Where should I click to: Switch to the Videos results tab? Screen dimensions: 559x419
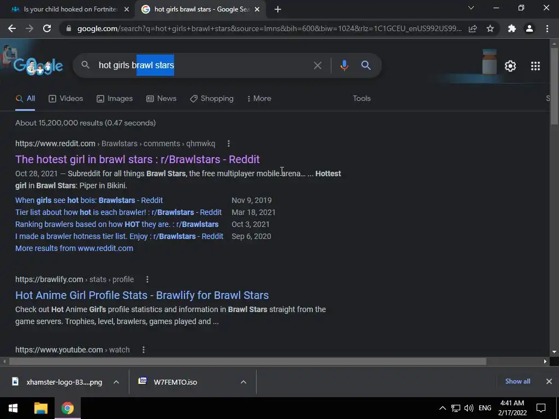tap(66, 99)
